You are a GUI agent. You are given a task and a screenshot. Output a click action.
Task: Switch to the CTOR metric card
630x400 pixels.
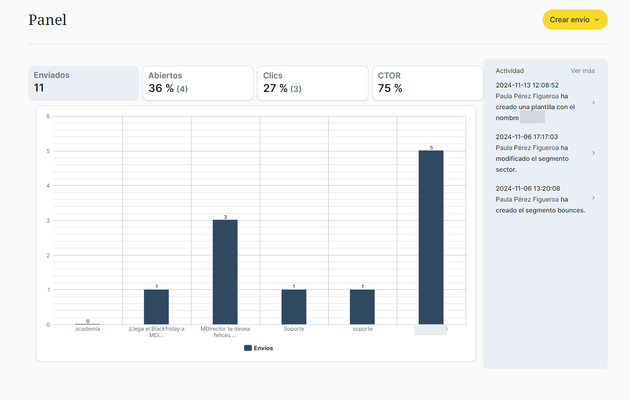(x=427, y=83)
